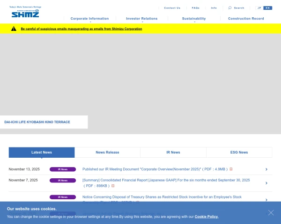This screenshot has height=224, width=281.
Task: Expand Investor Relations menu
Action: pyautogui.click(x=142, y=19)
